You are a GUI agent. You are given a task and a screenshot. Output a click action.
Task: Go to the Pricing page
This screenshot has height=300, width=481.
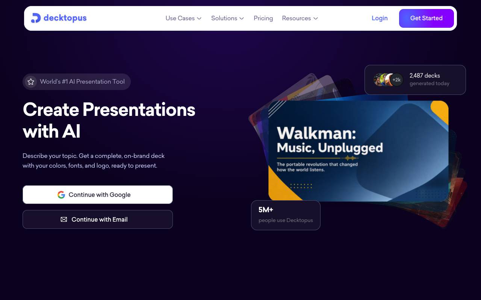coord(263,18)
